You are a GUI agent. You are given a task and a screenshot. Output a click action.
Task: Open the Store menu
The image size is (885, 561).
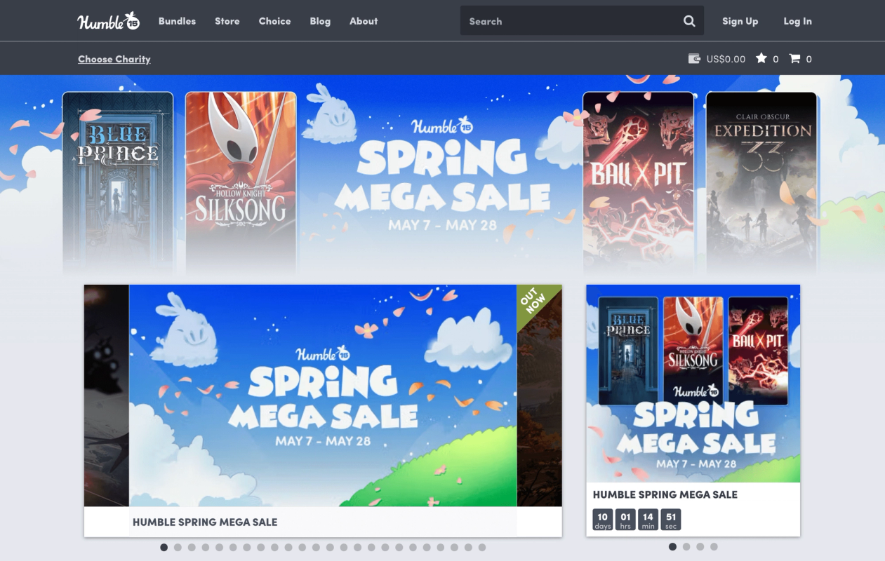[227, 21]
